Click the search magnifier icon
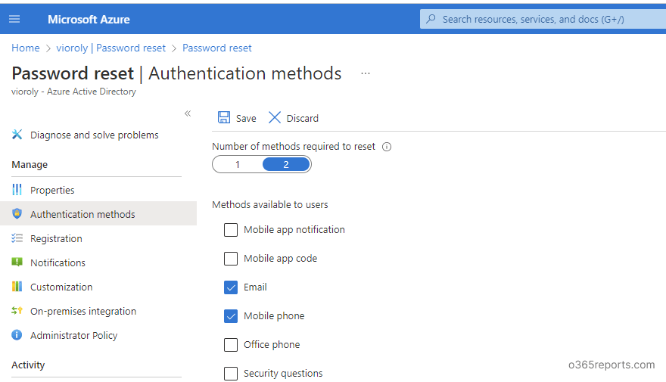Viewport: 666px width, 382px height. click(431, 19)
